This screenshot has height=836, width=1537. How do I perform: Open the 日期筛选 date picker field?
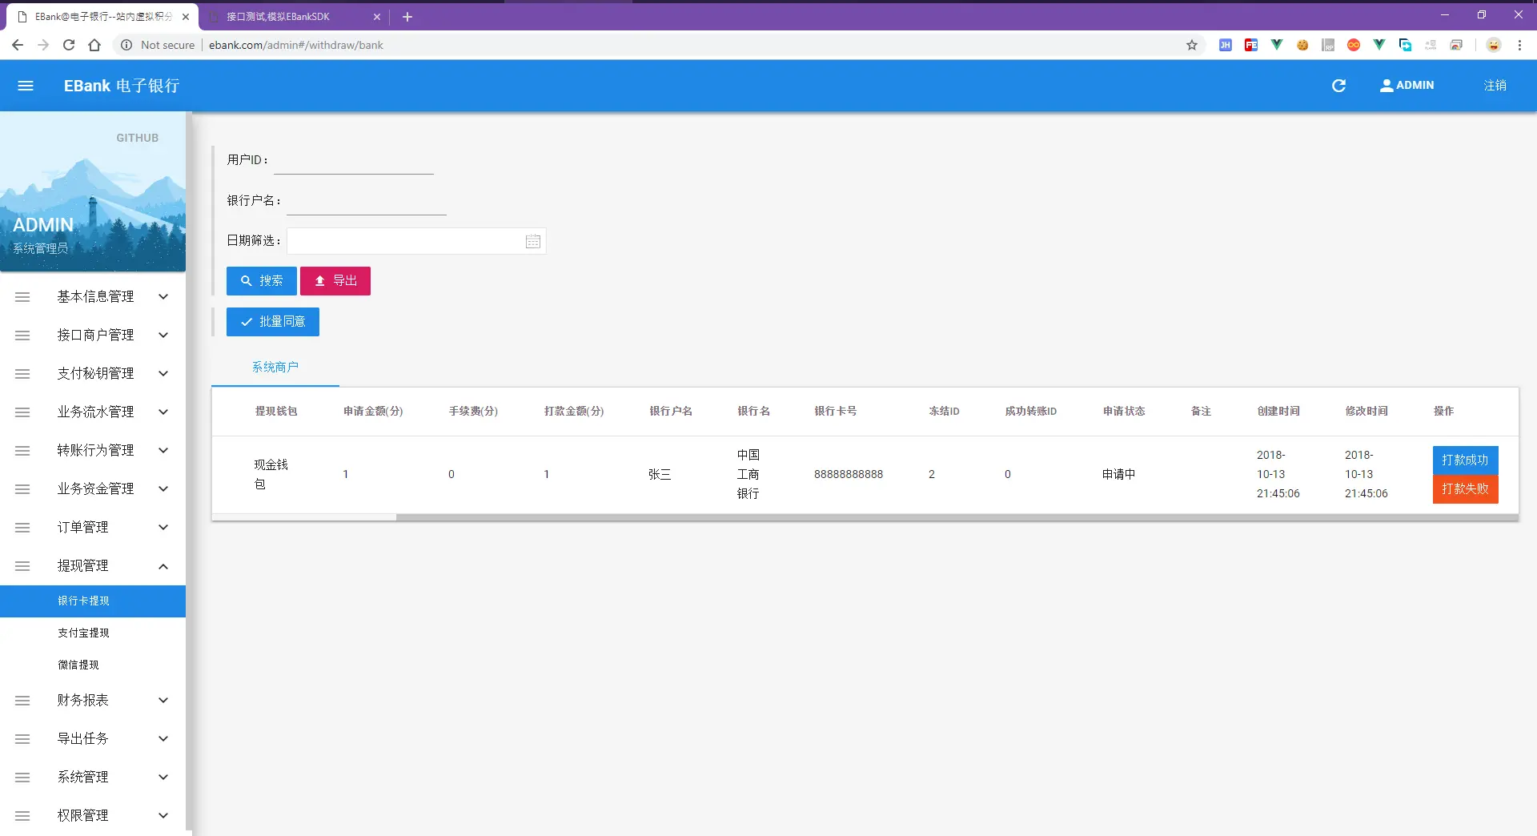(416, 241)
